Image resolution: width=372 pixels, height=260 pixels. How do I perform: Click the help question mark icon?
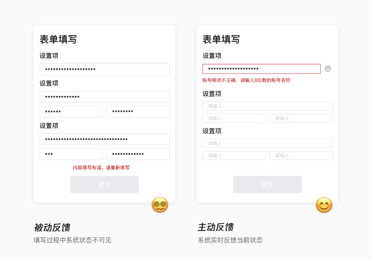pyautogui.click(x=328, y=69)
